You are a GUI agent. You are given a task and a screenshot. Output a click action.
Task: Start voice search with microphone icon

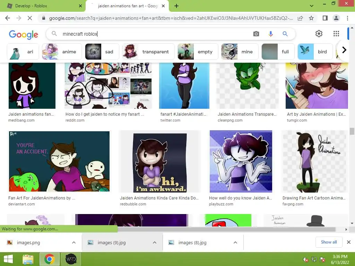click(x=270, y=34)
